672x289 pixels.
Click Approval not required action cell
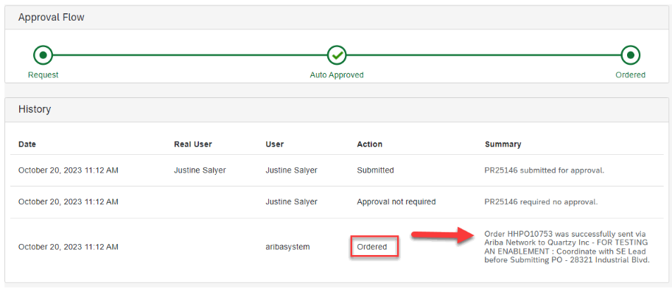(396, 201)
